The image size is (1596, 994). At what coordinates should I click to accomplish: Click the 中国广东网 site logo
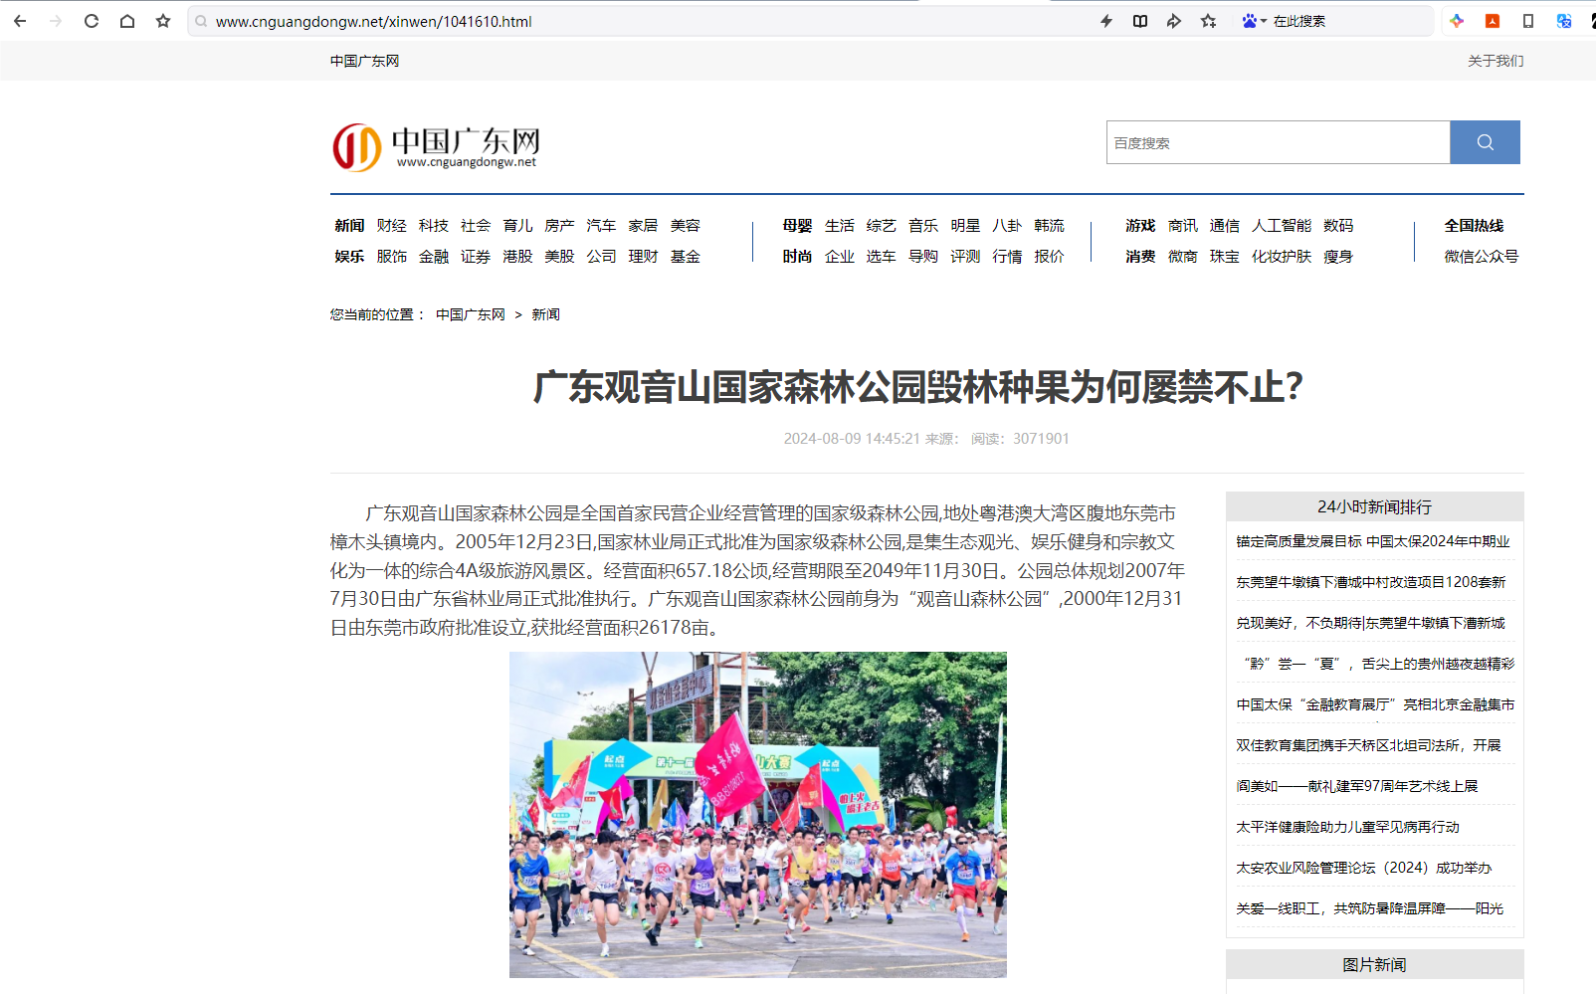437,147
